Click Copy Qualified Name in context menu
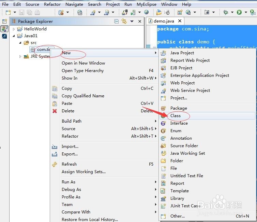This screenshot has width=257, height=222. [104, 96]
